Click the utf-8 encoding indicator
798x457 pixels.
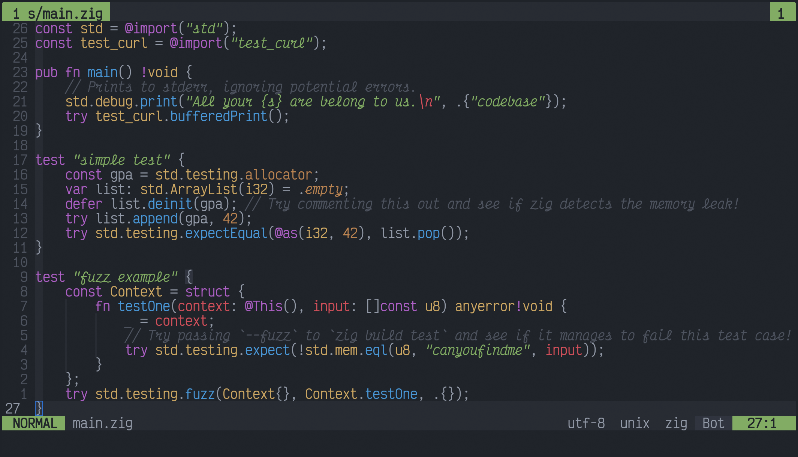pyautogui.click(x=586, y=423)
